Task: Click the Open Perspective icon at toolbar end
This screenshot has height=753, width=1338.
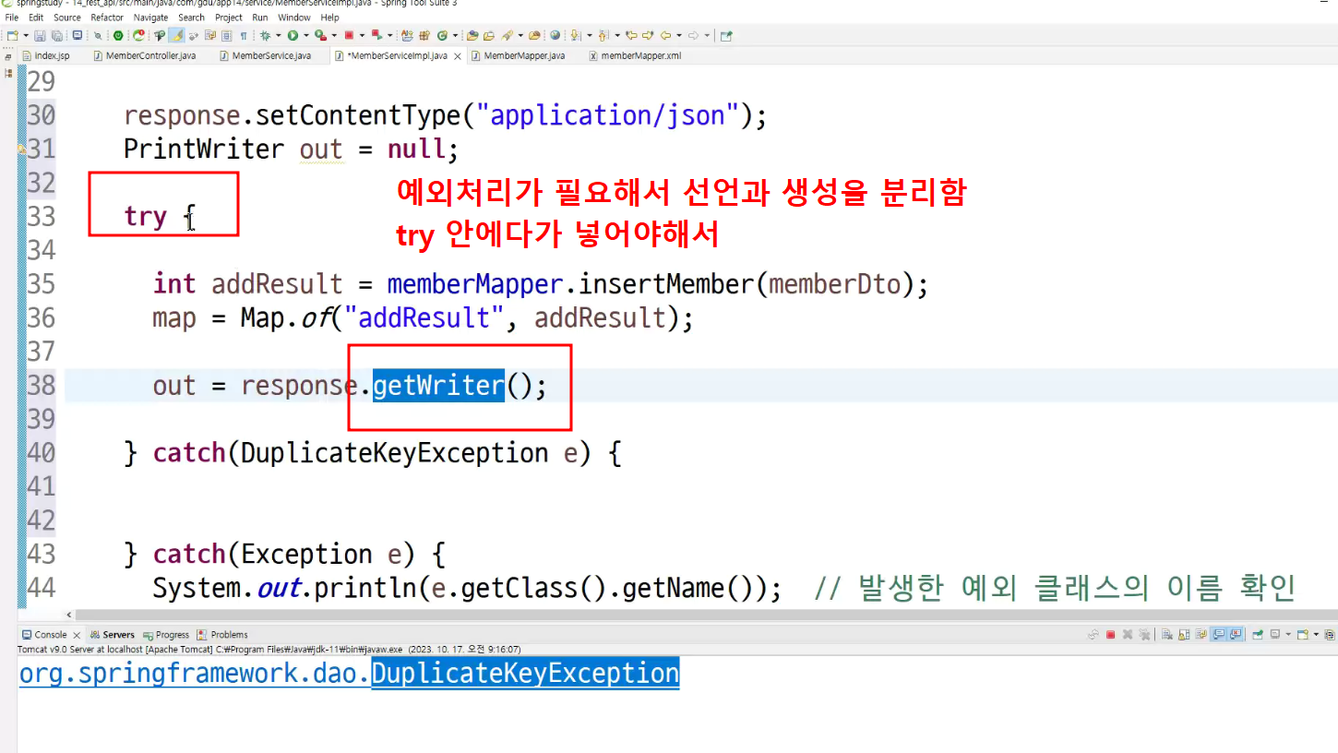Action: click(x=725, y=36)
